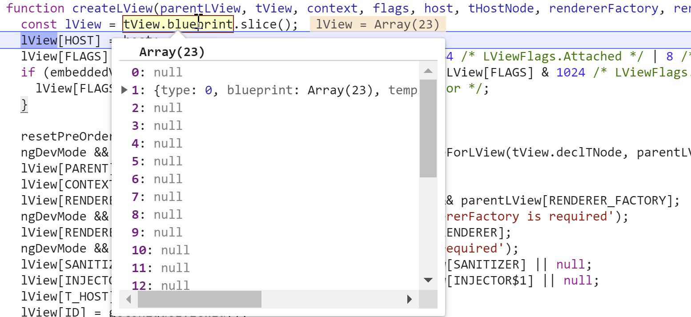Select entry '10: null' in popup
The width and height of the screenshot is (691, 317).
[x=161, y=250]
